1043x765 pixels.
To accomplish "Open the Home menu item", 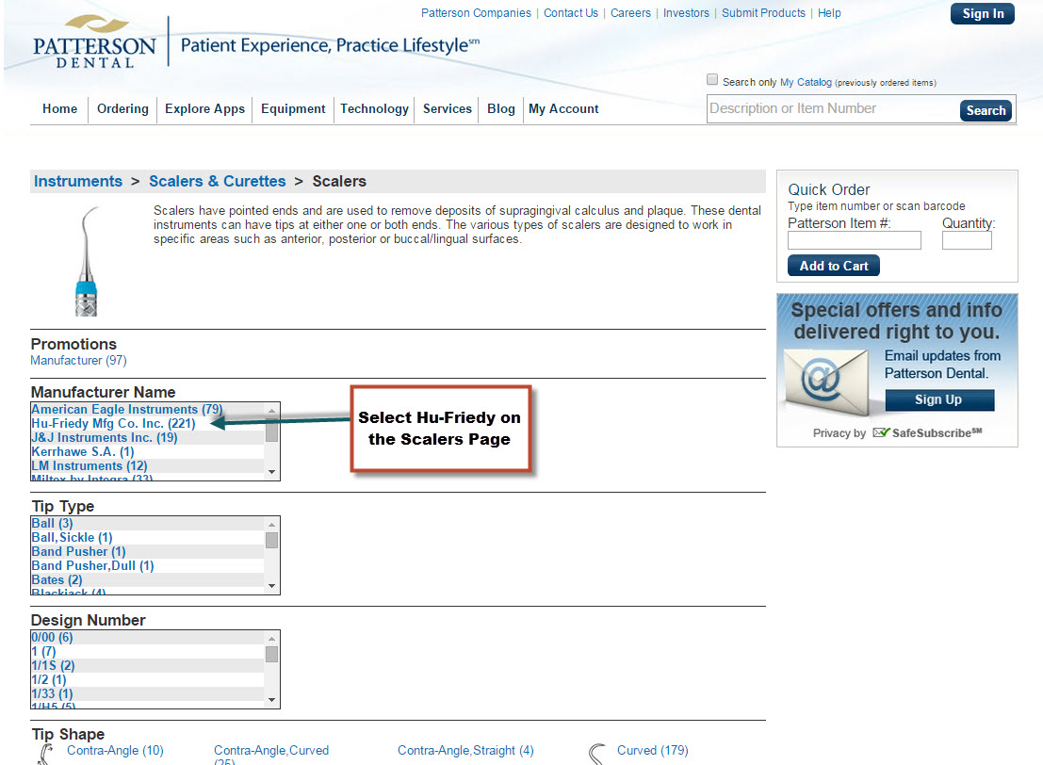I will 60,108.
